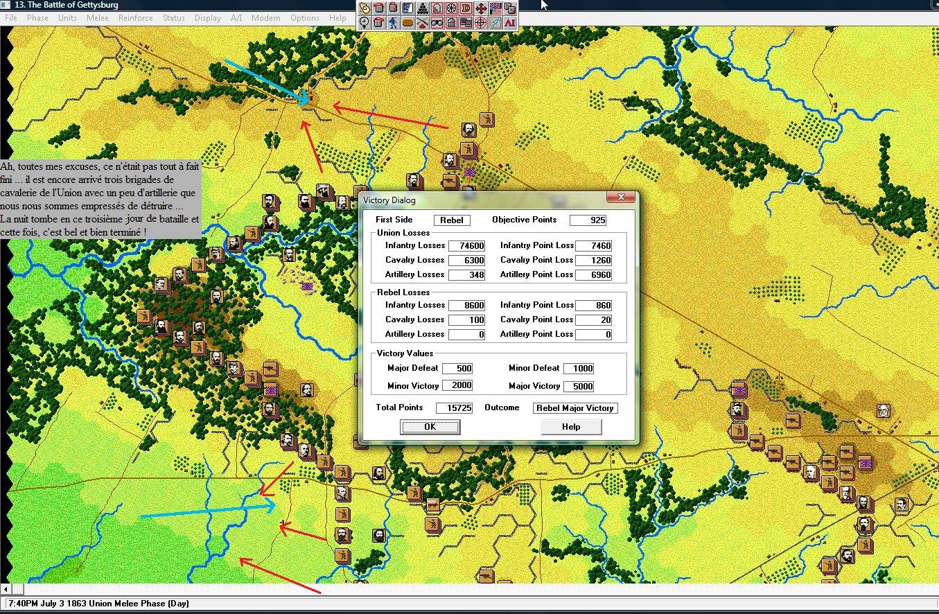The width and height of the screenshot is (939, 614).
Task: Click the horizontal scrollbar left arrow
Action: 7,589
